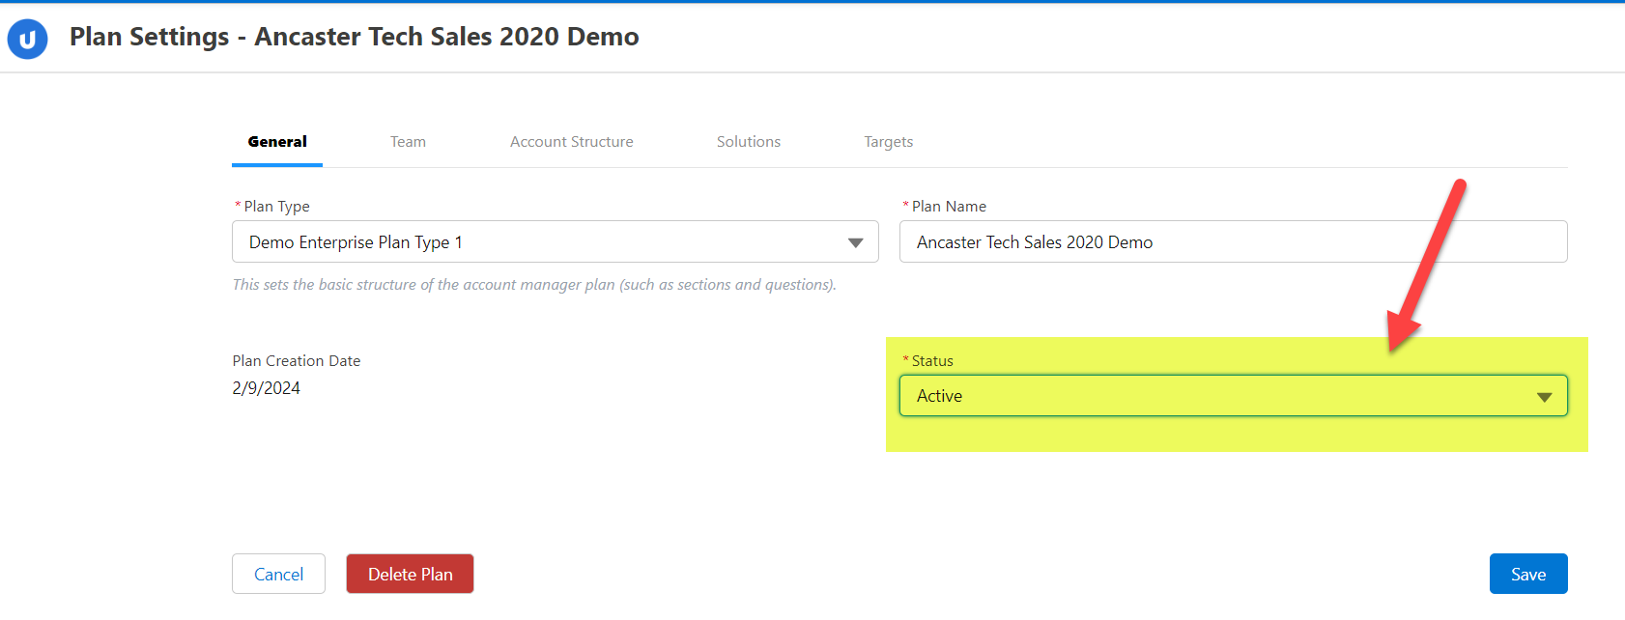Open the Targets tab
This screenshot has width=1625, height=620.
click(x=888, y=142)
